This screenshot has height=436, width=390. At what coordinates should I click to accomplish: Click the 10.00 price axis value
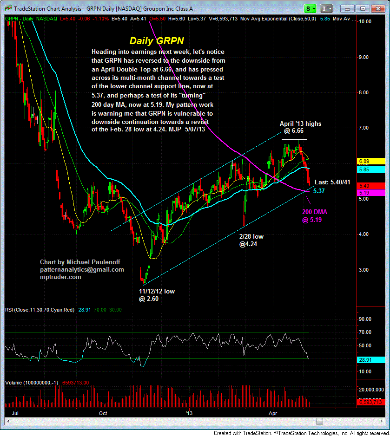[x=365, y=21]
